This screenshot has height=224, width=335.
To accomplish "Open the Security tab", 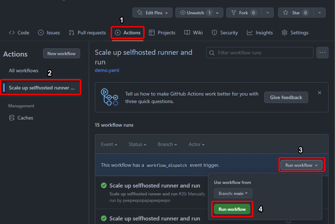I will point(225,33).
